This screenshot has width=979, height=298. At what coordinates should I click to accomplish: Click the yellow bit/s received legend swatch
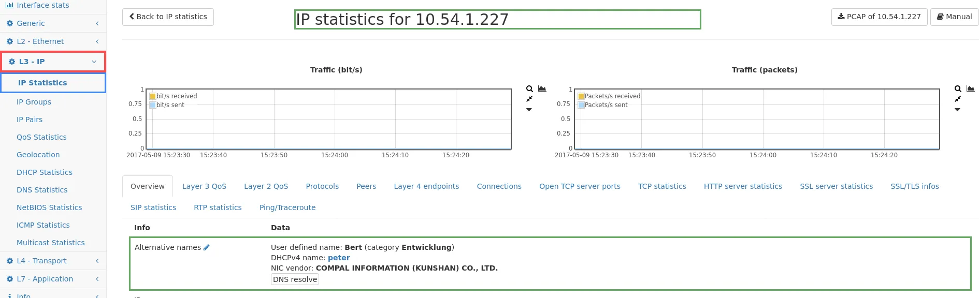(153, 96)
